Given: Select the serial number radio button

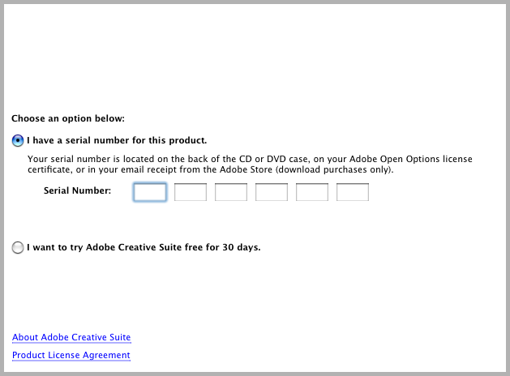Looking at the screenshot, I should point(18,141).
